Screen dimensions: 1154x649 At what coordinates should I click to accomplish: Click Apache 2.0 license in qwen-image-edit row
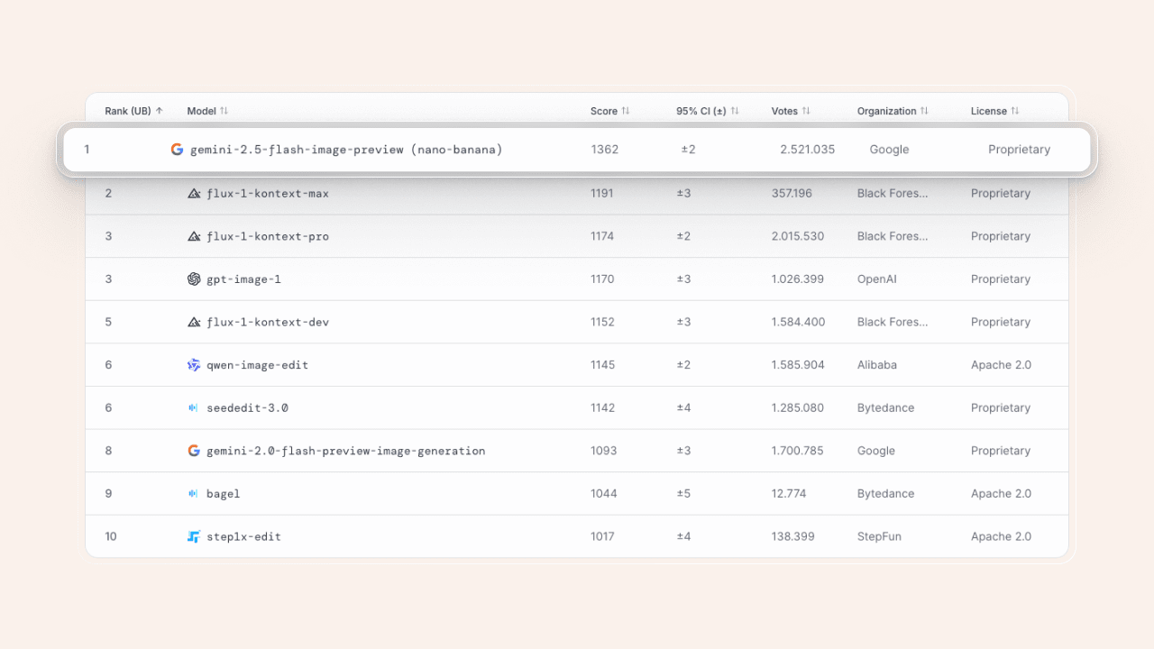click(1001, 365)
